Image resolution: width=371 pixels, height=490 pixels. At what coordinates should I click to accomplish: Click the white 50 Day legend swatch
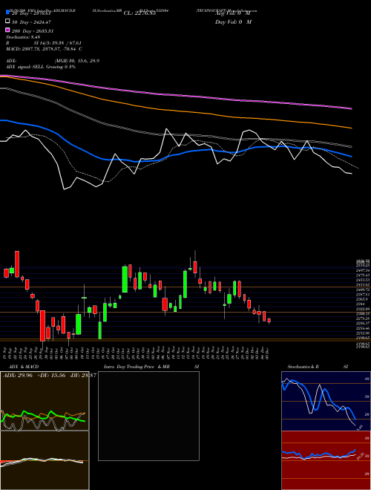pyautogui.click(x=7, y=22)
